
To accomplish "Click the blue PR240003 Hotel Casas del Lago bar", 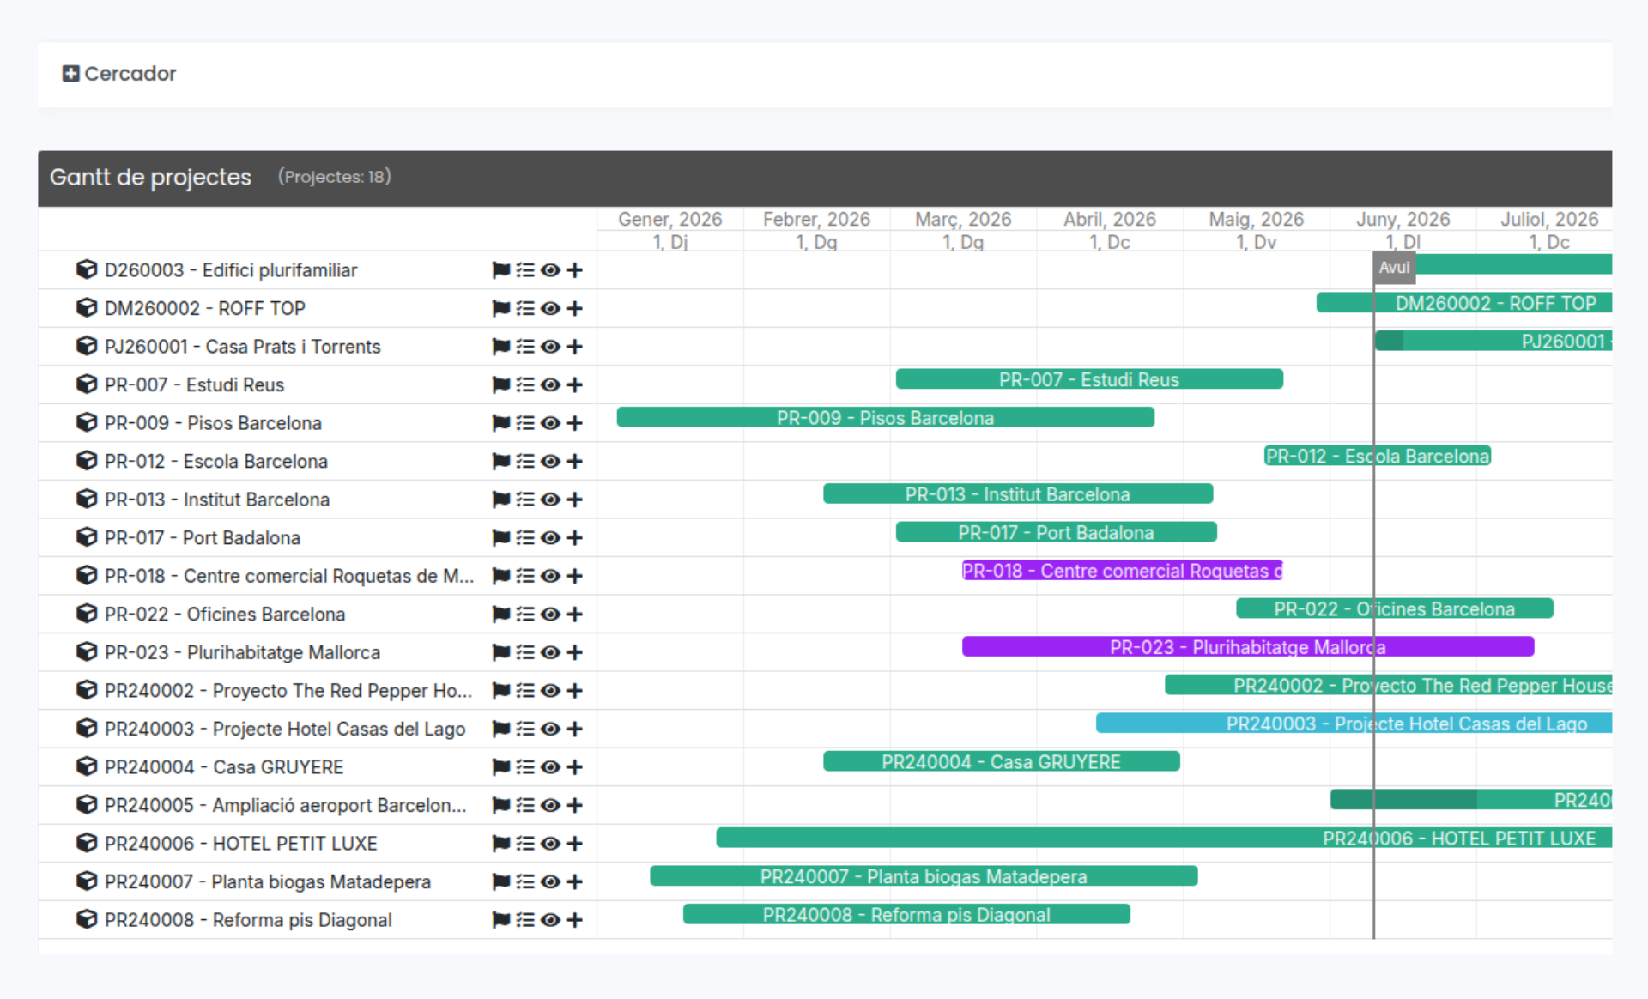I will (1354, 724).
